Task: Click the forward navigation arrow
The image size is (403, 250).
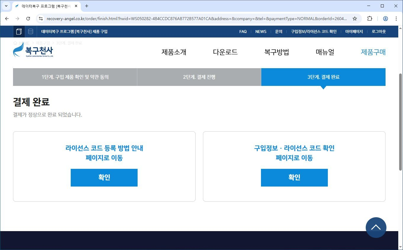Action: (x=17, y=19)
